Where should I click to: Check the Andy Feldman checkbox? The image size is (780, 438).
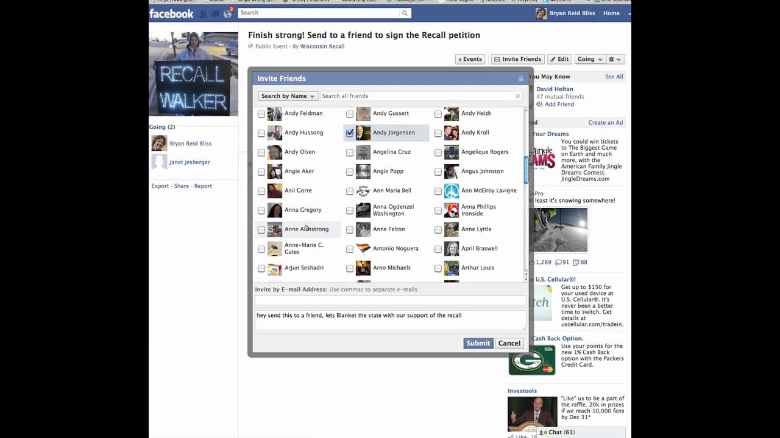261,114
